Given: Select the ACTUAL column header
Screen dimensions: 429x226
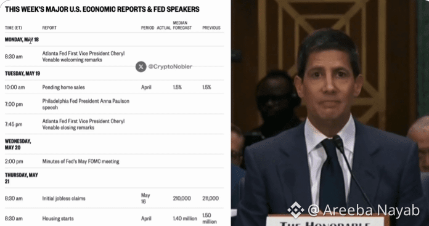Looking at the screenshot, I should pos(164,28).
